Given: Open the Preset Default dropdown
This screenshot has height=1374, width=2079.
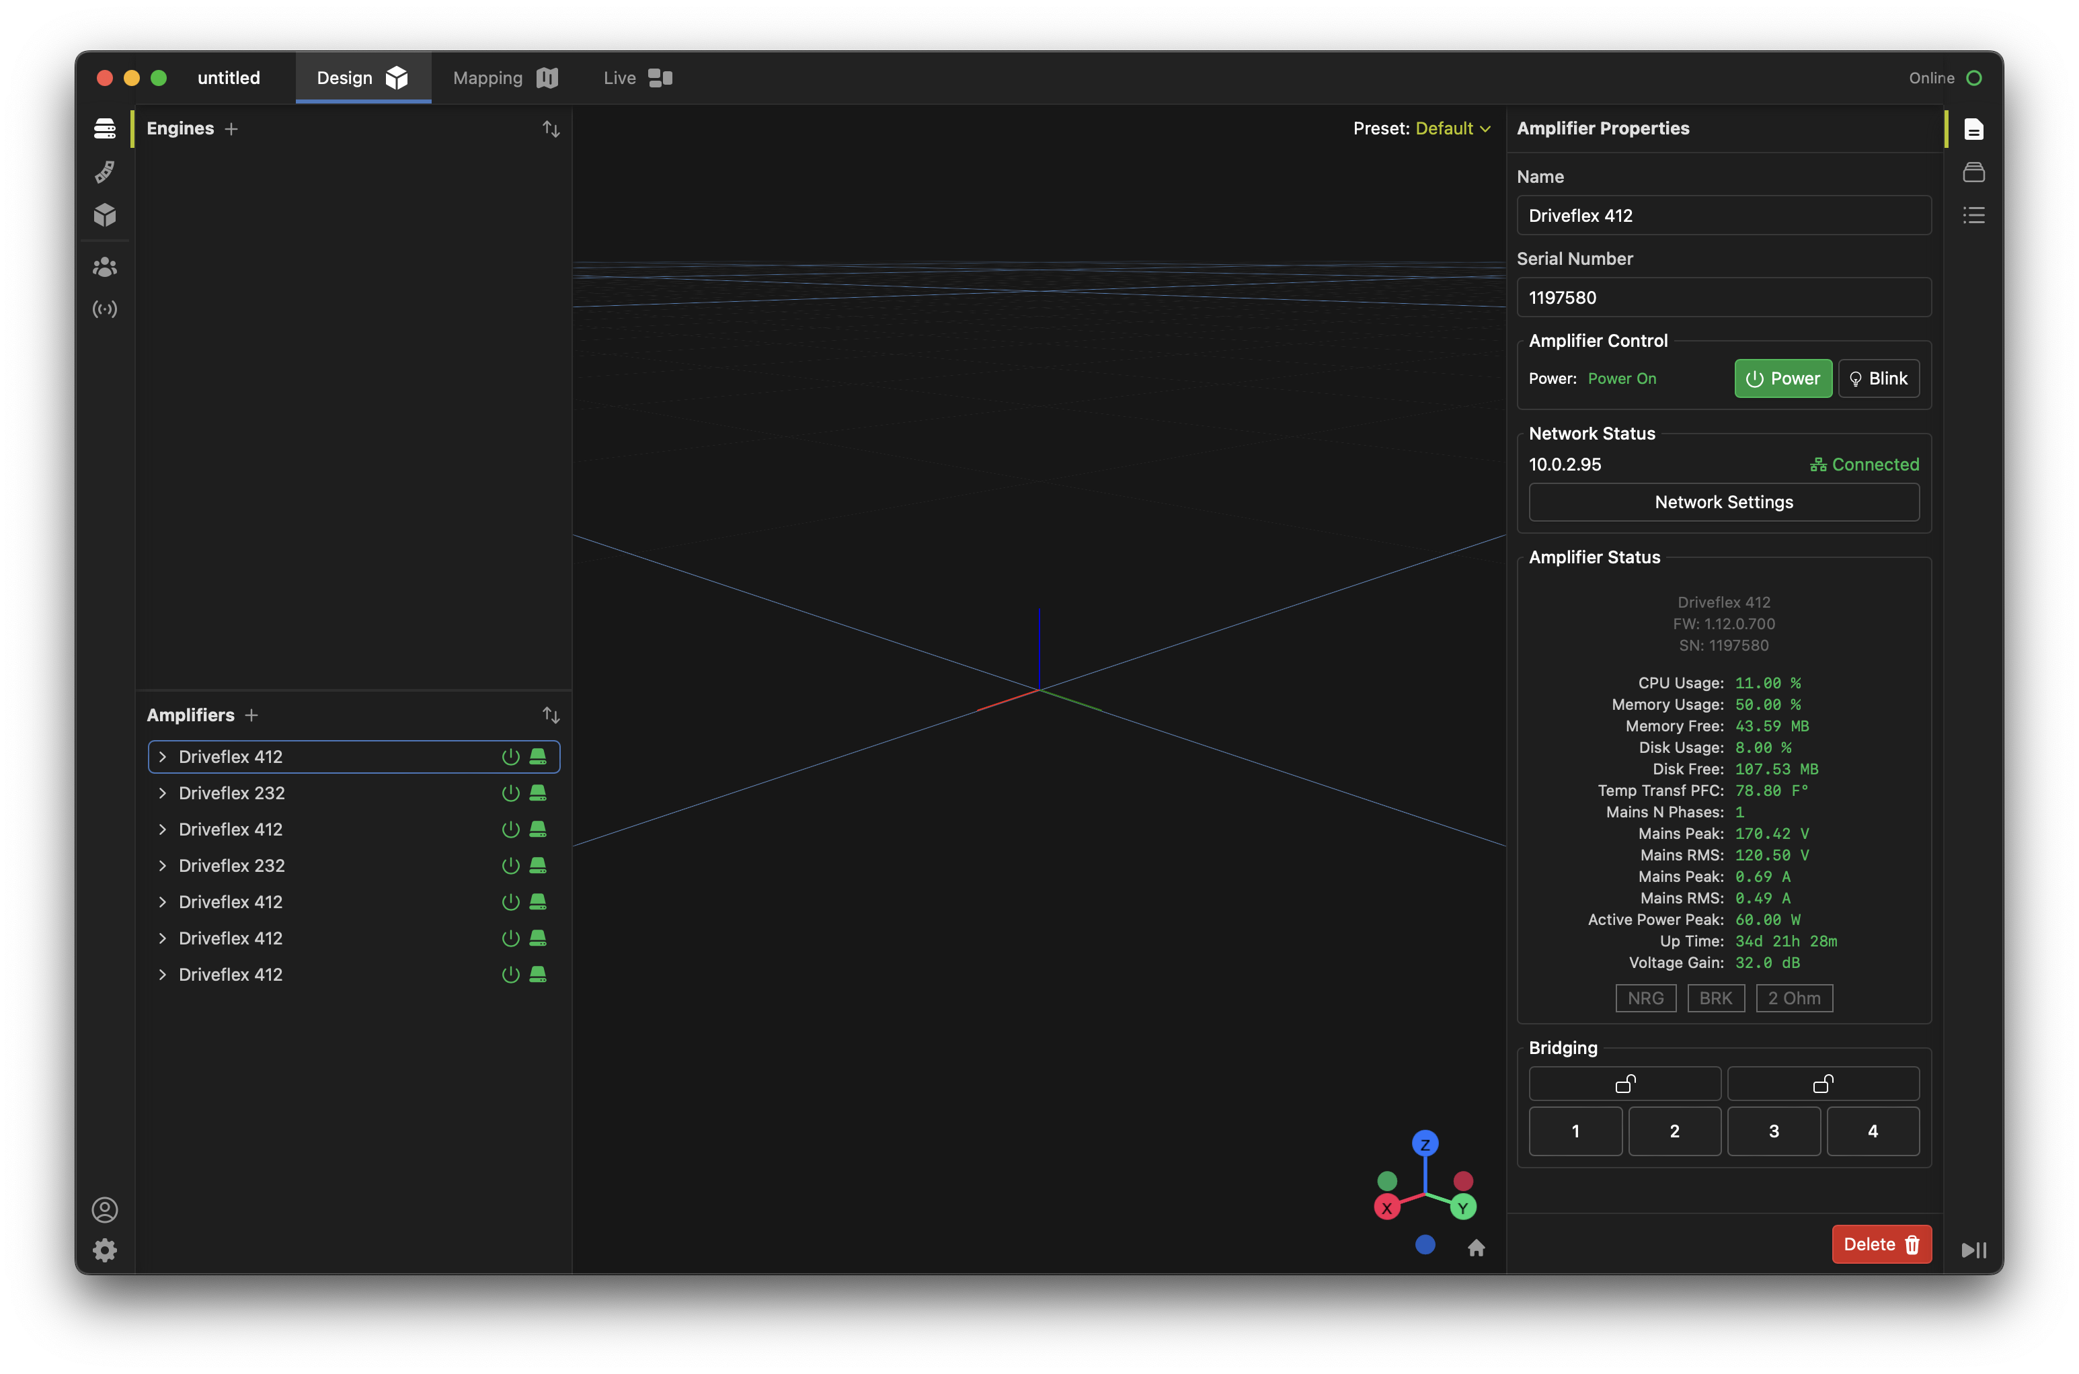Looking at the screenshot, I should point(1452,128).
